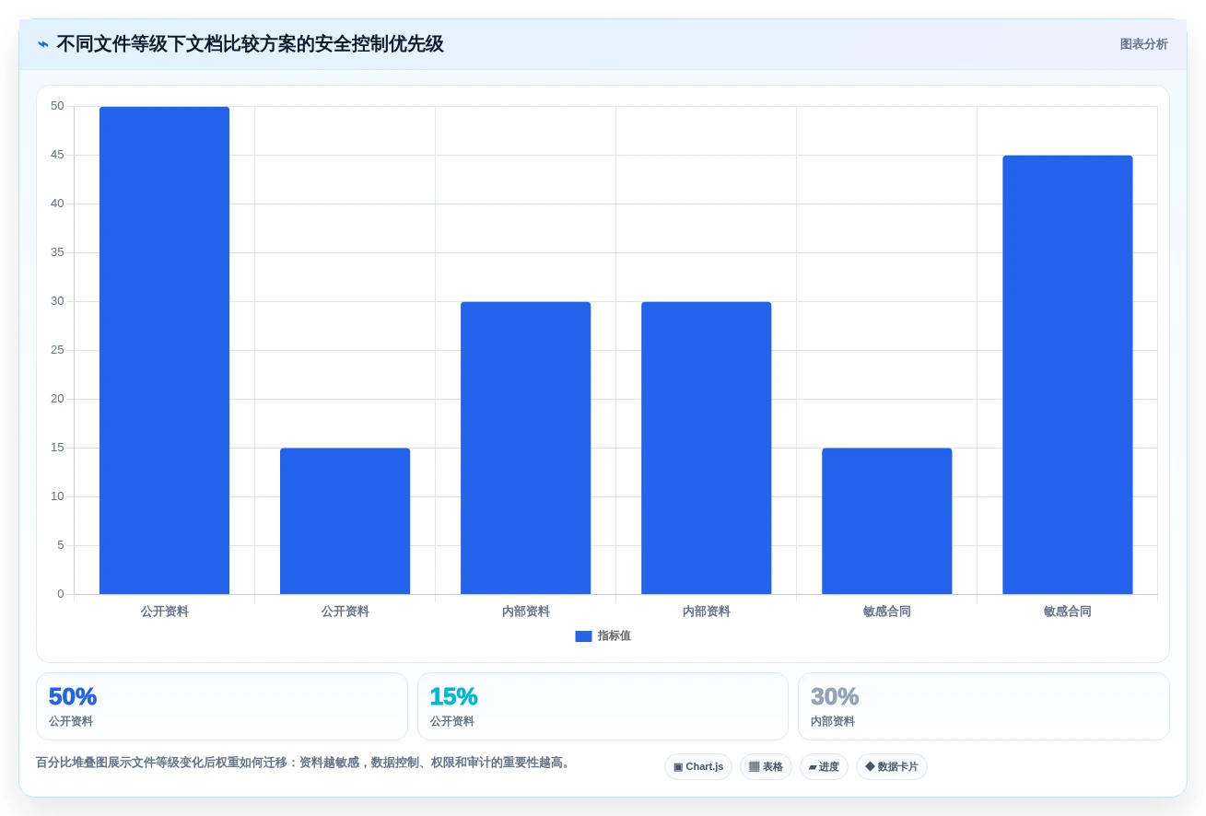Click the lightning icon beside the chart title
1206x816 pixels.
(x=43, y=44)
